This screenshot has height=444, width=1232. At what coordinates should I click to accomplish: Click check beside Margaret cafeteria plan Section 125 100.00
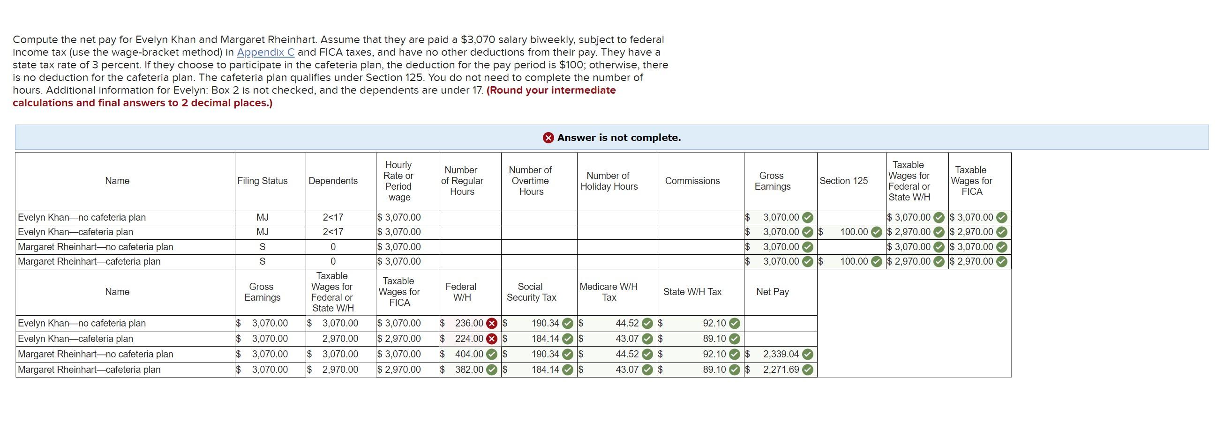pyautogui.click(x=876, y=261)
